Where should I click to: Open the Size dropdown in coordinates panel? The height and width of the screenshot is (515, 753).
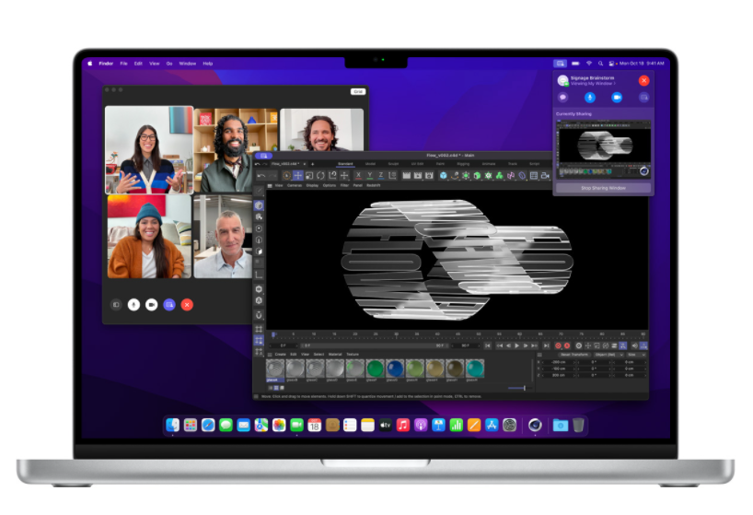pos(634,355)
